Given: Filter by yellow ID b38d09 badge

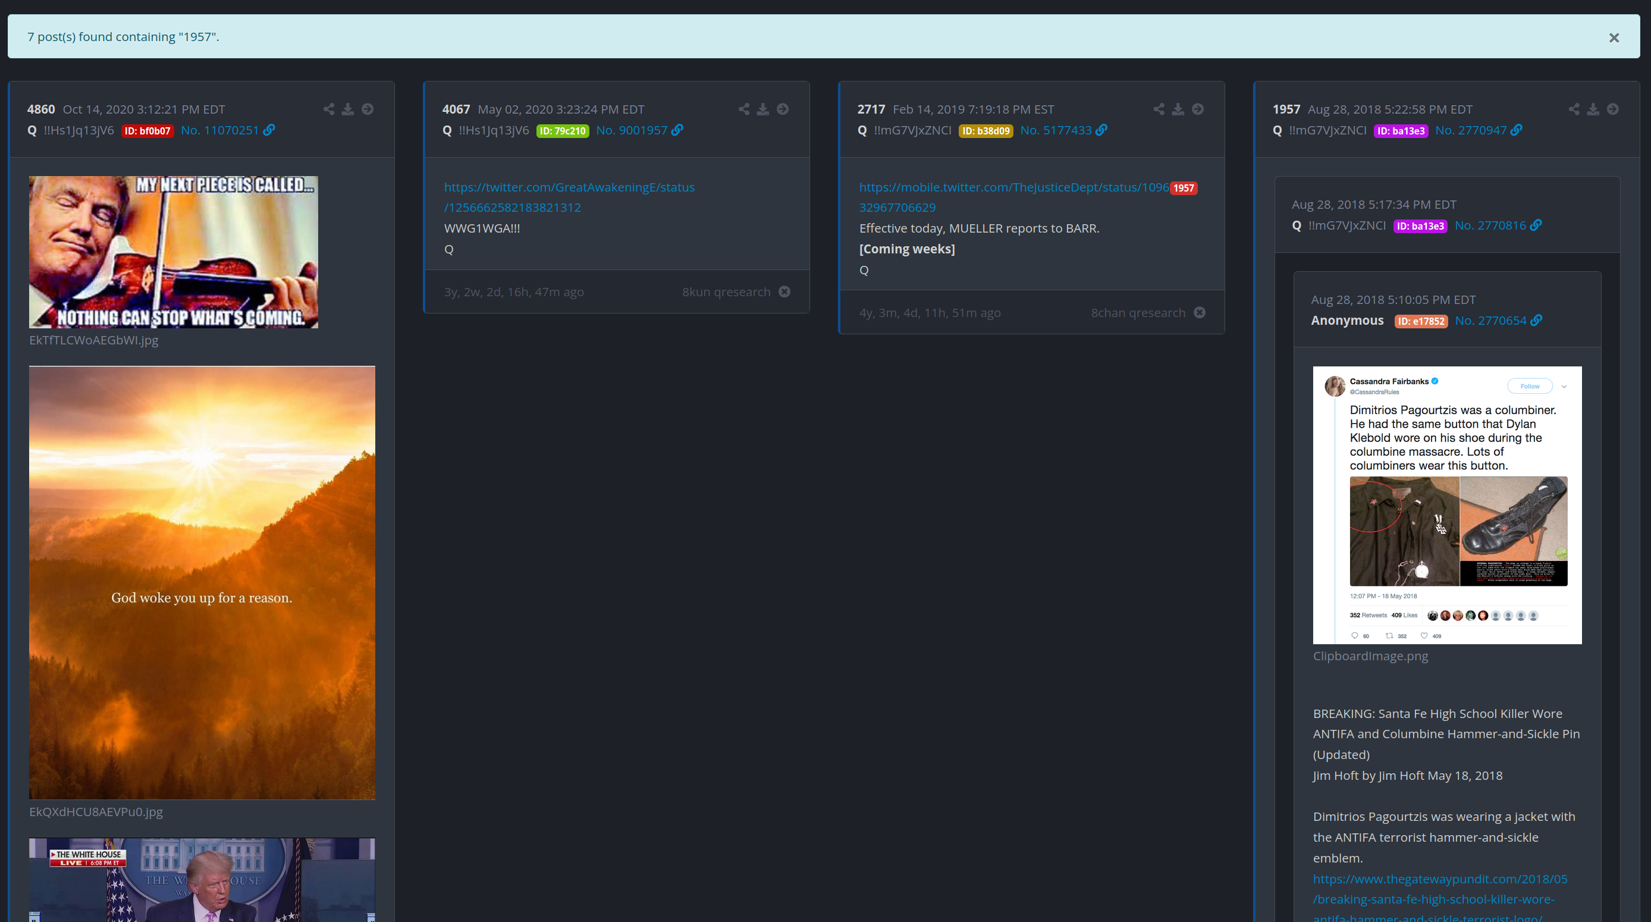Looking at the screenshot, I should (985, 131).
